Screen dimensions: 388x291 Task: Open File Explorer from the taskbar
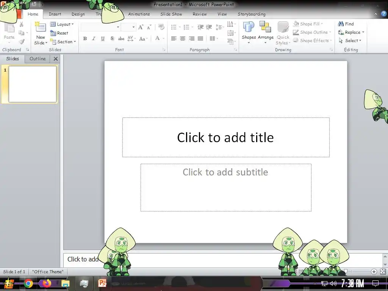(x=65, y=283)
